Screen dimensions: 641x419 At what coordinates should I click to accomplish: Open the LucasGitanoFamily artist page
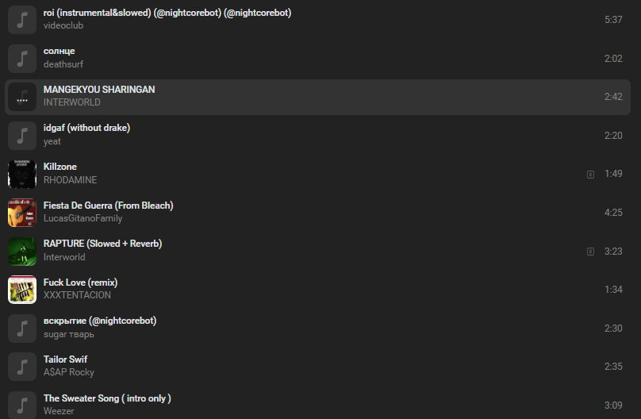pyautogui.click(x=83, y=218)
